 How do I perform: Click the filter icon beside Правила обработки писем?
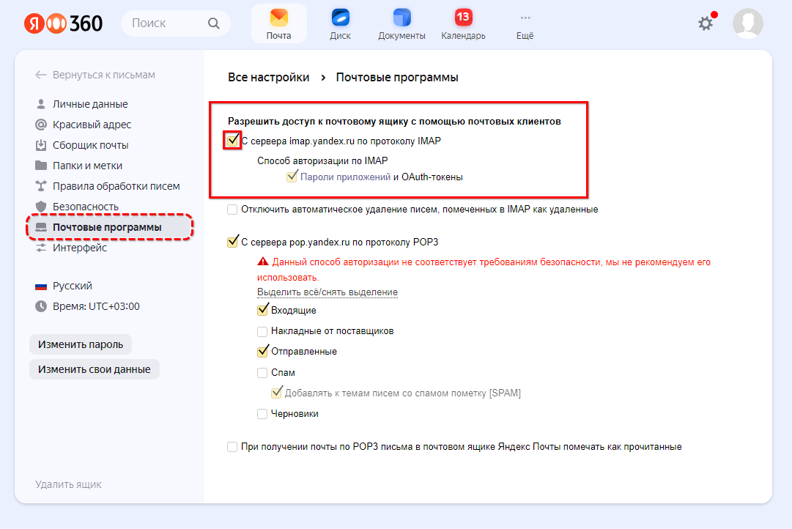coord(41,186)
